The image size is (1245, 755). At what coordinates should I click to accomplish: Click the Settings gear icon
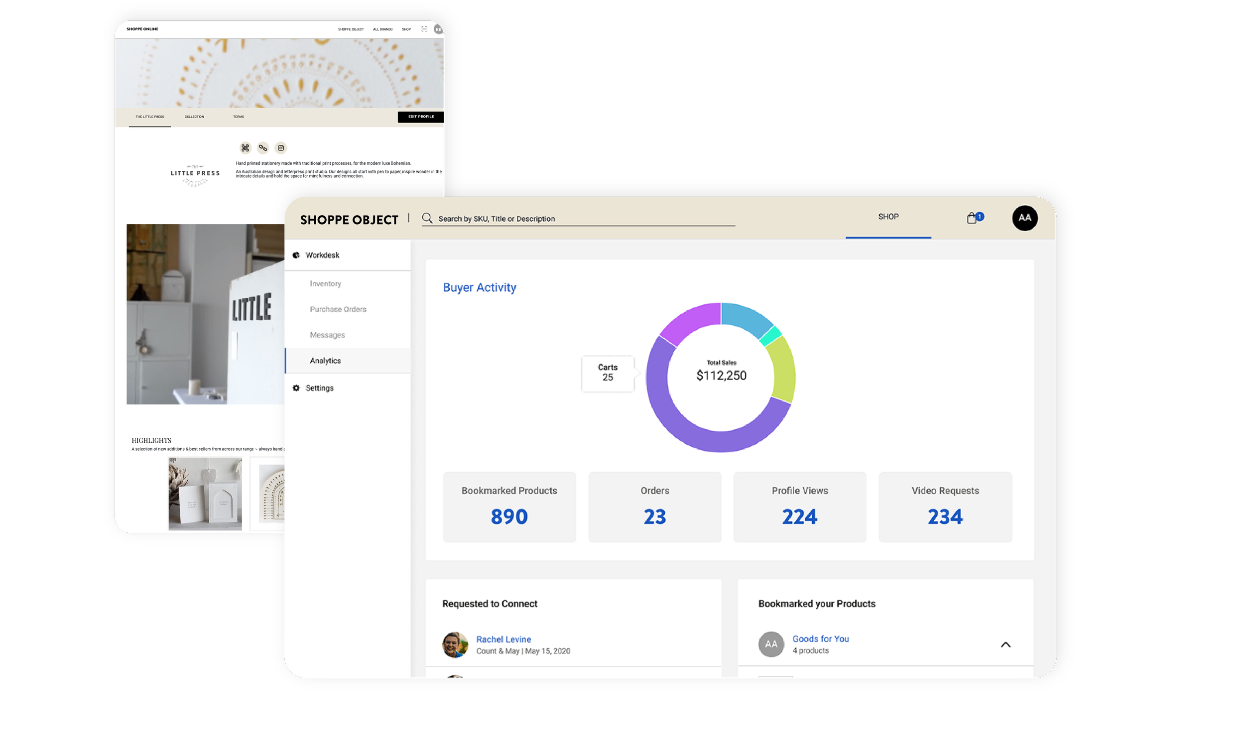(x=296, y=388)
